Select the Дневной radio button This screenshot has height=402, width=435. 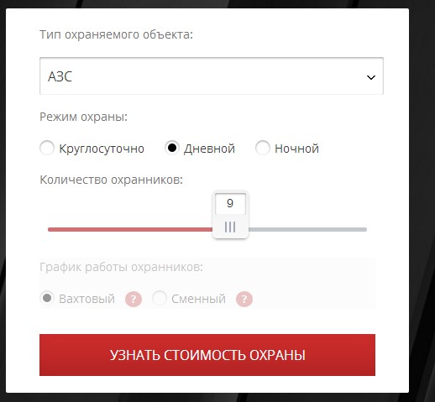click(172, 148)
